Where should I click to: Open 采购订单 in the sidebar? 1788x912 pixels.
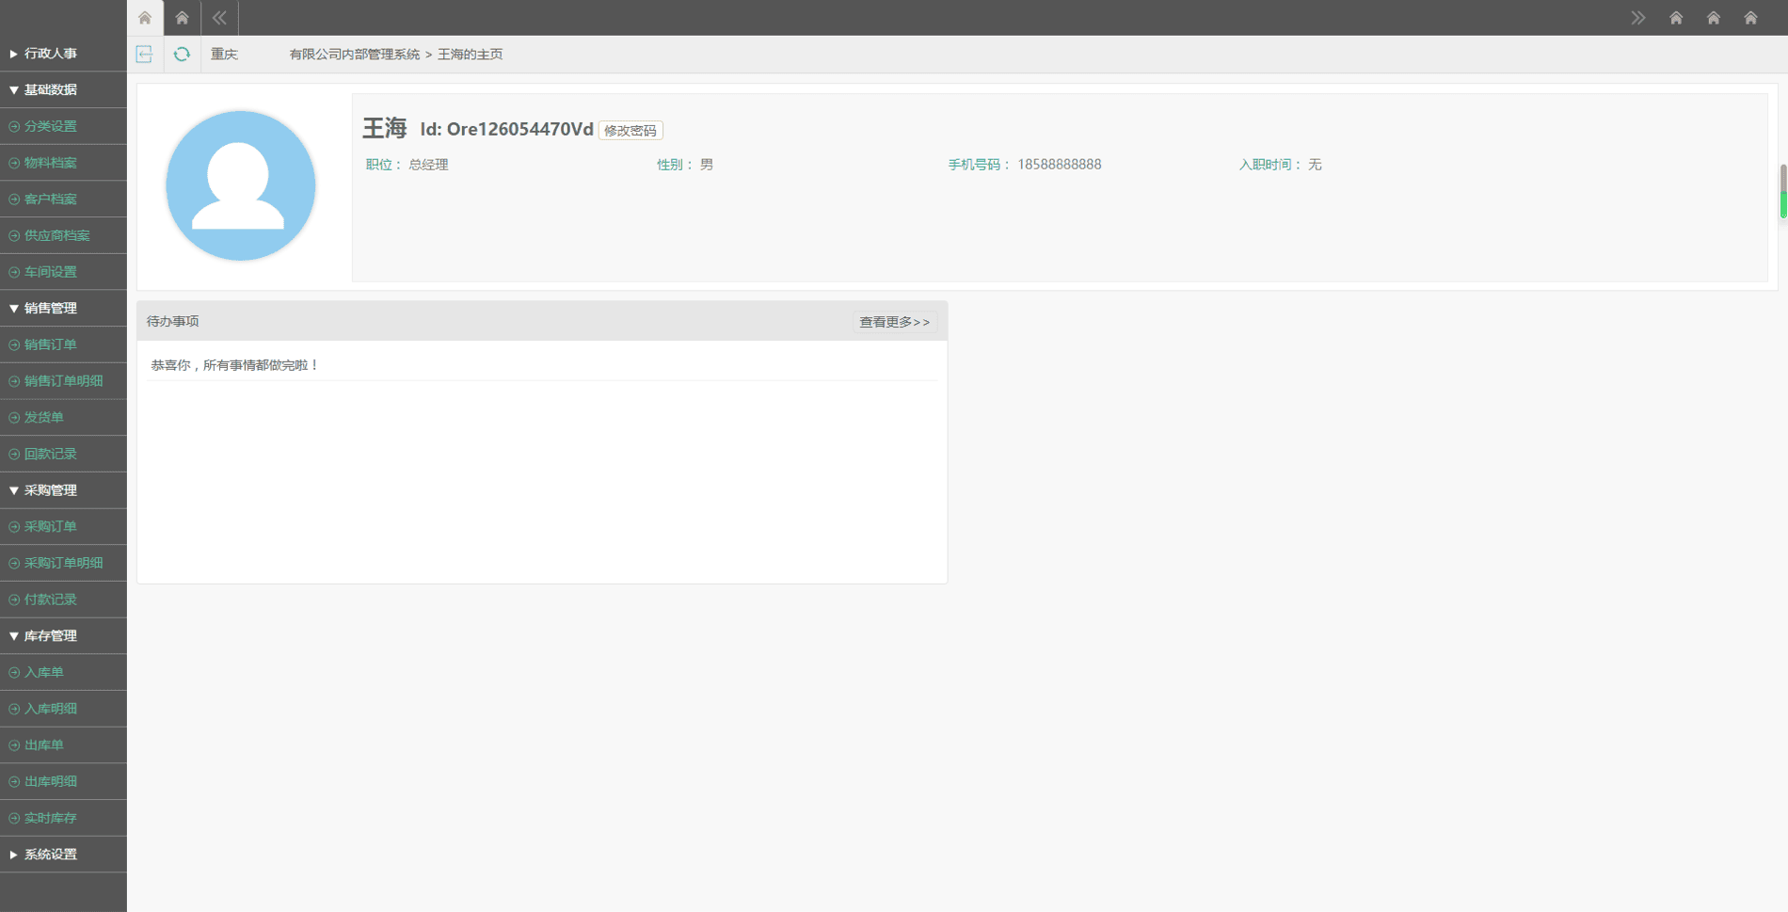pyautogui.click(x=51, y=527)
